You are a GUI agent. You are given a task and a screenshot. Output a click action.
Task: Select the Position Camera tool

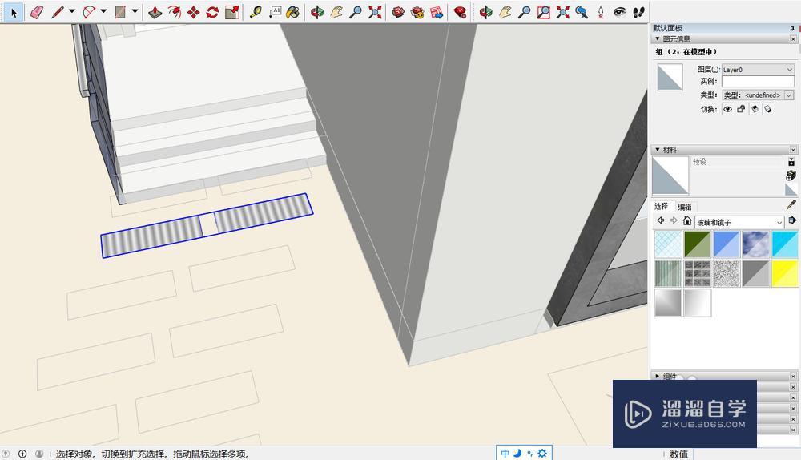point(601,12)
